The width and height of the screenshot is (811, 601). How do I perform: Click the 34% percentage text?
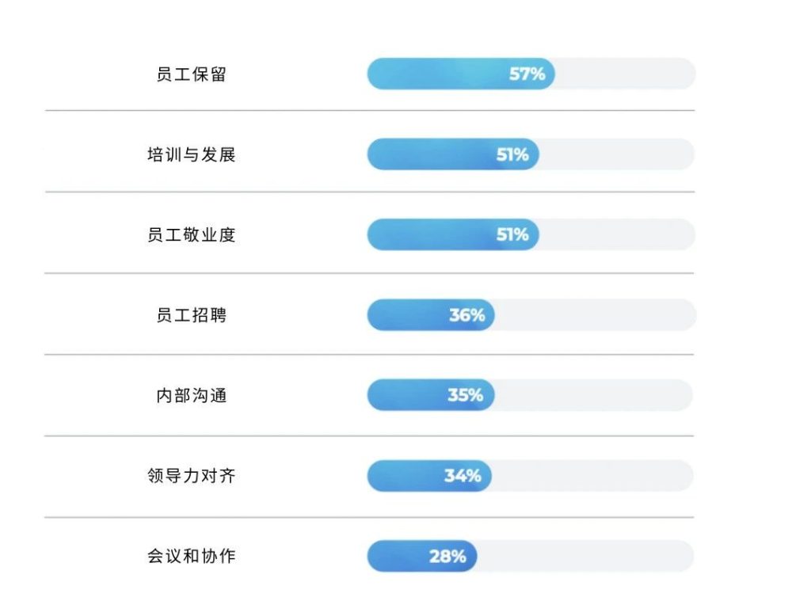[463, 476]
